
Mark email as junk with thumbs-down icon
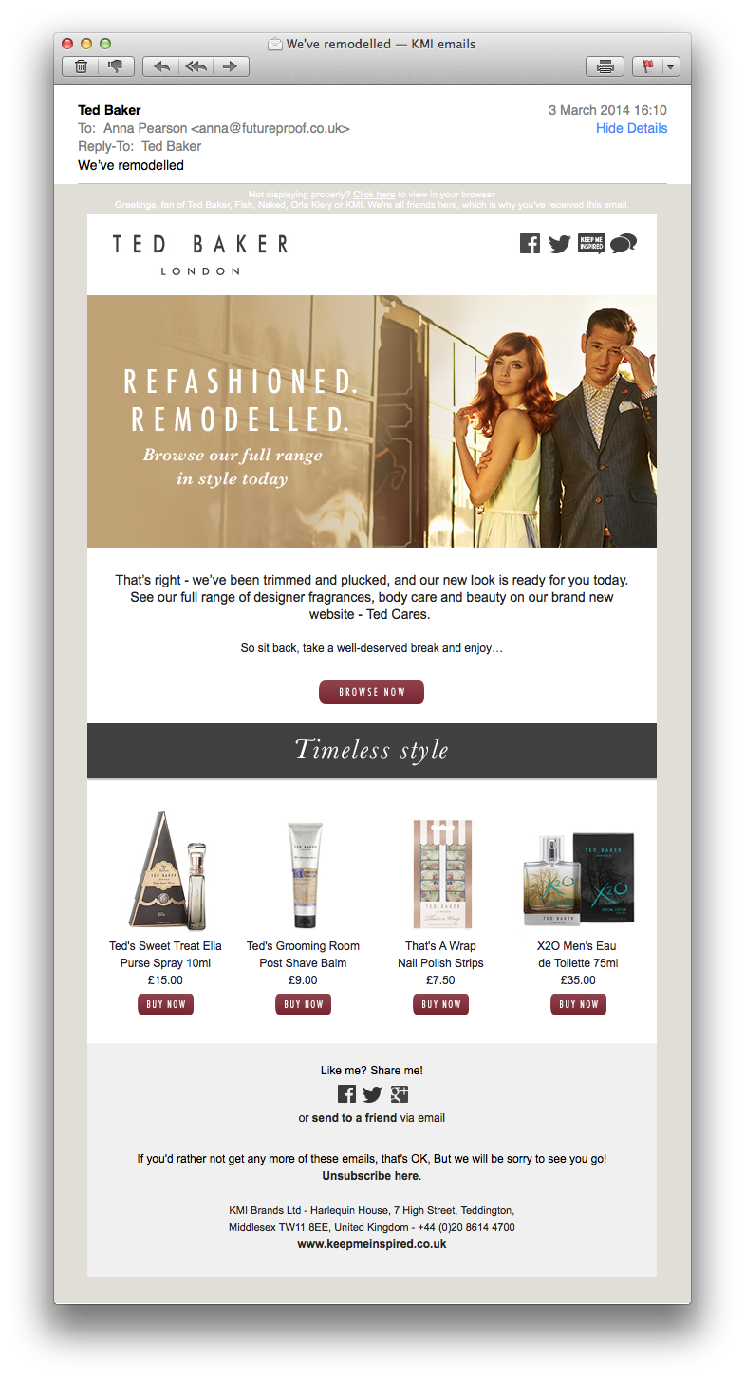click(116, 66)
